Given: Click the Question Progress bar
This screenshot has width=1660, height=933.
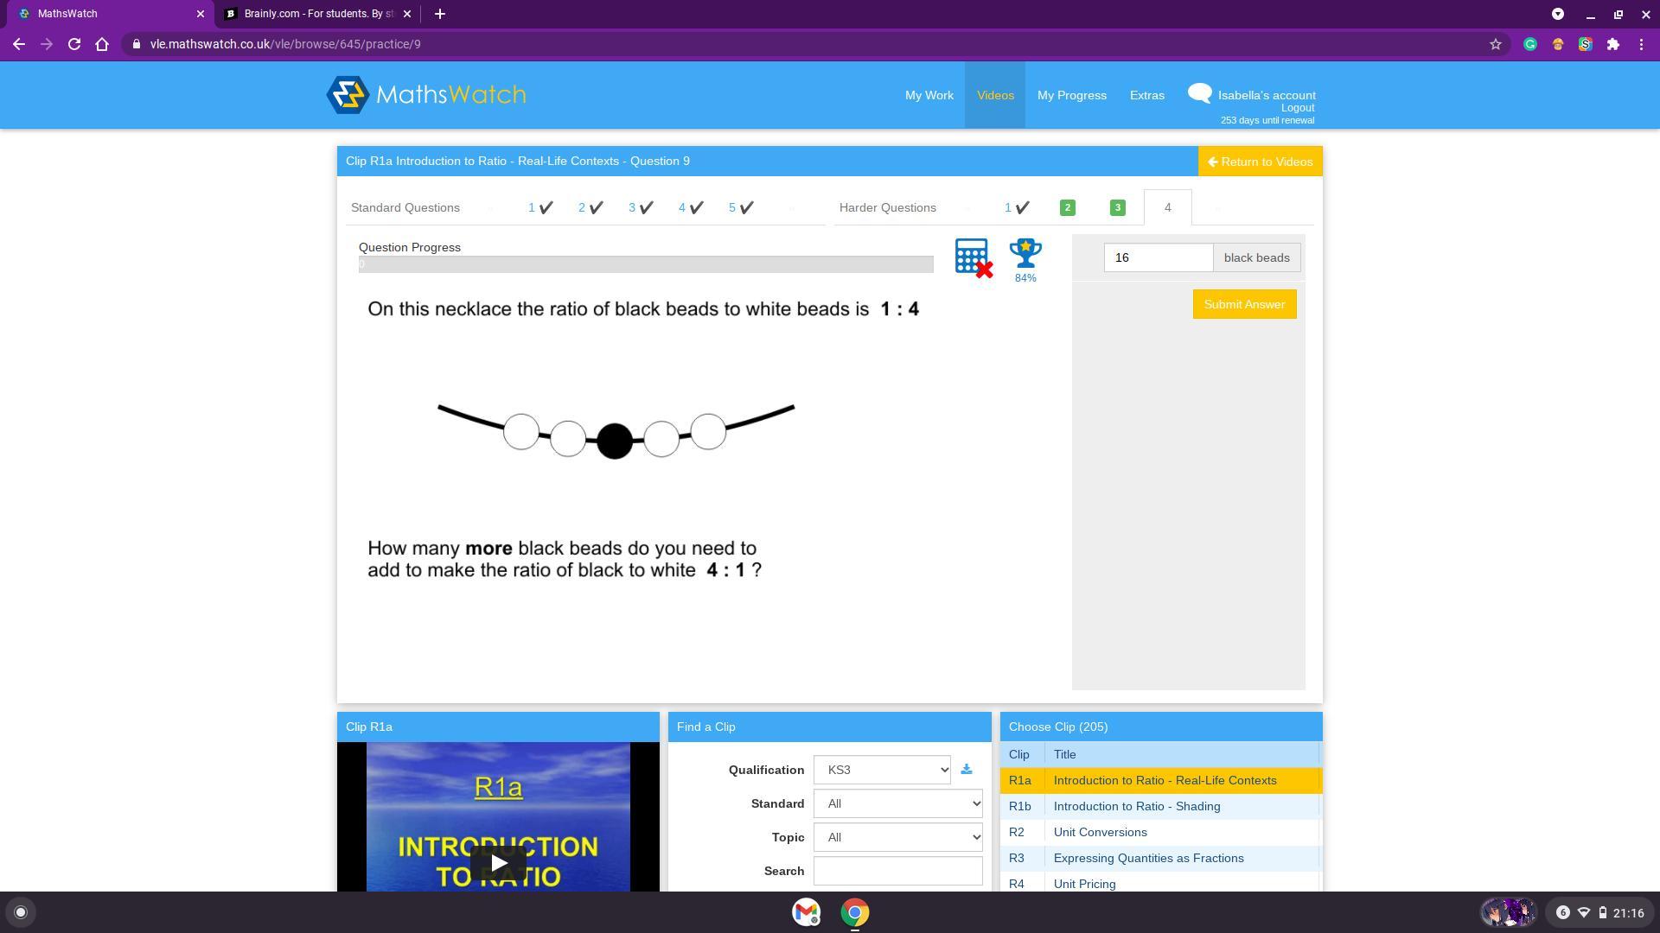Looking at the screenshot, I should (646, 264).
